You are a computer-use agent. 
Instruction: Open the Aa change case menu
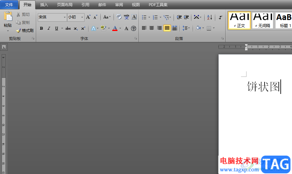[x=107, y=17]
